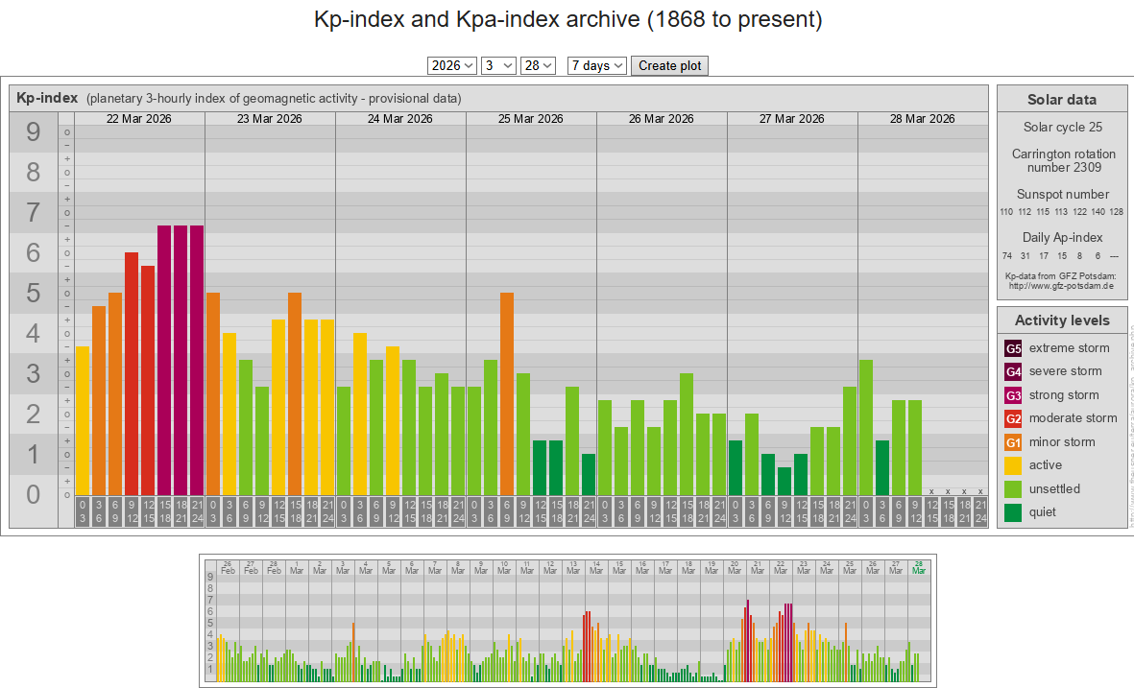Click the overview chart 26 Feb label

pos(228,567)
